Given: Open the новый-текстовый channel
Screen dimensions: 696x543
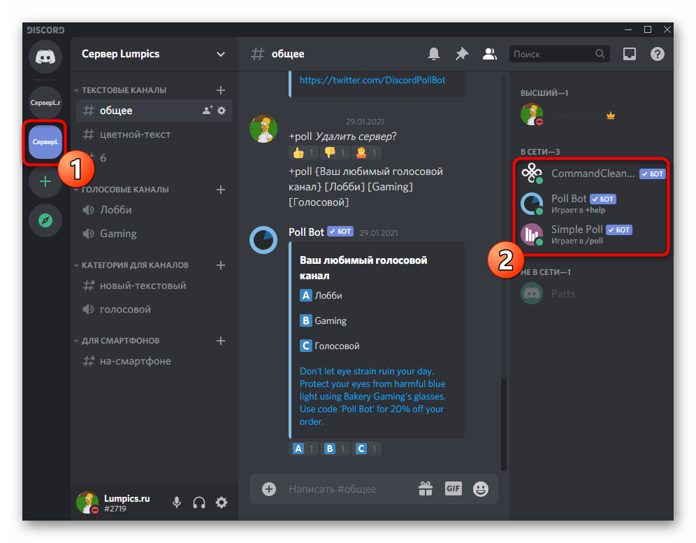Looking at the screenshot, I should point(154,285).
